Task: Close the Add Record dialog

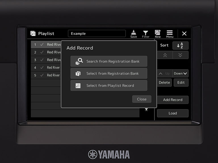Action: point(142,99)
